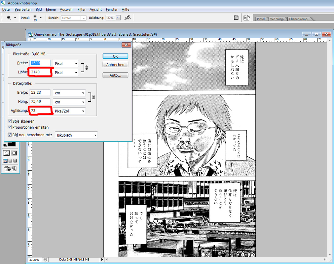Click the Auto... button

tap(115, 75)
